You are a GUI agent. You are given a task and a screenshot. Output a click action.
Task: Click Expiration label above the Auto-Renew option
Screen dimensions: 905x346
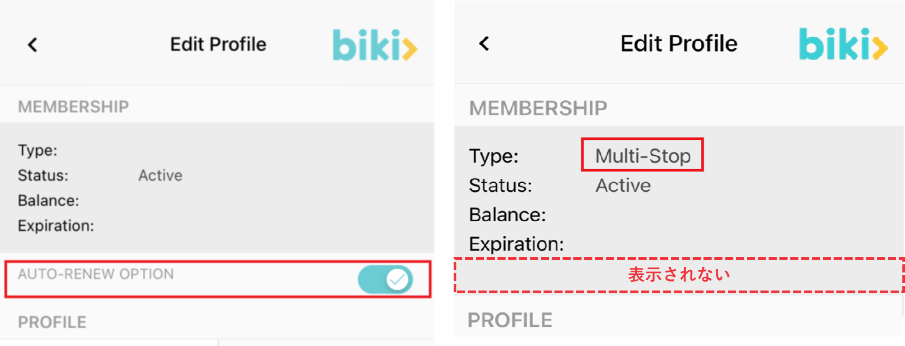(56, 226)
